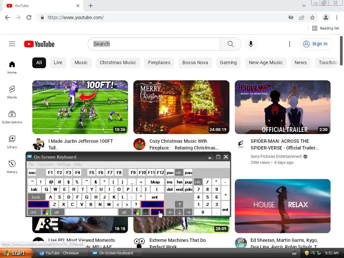Screen dimensions: 344x258
Task: Open History in sidebar
Action: pos(12,167)
